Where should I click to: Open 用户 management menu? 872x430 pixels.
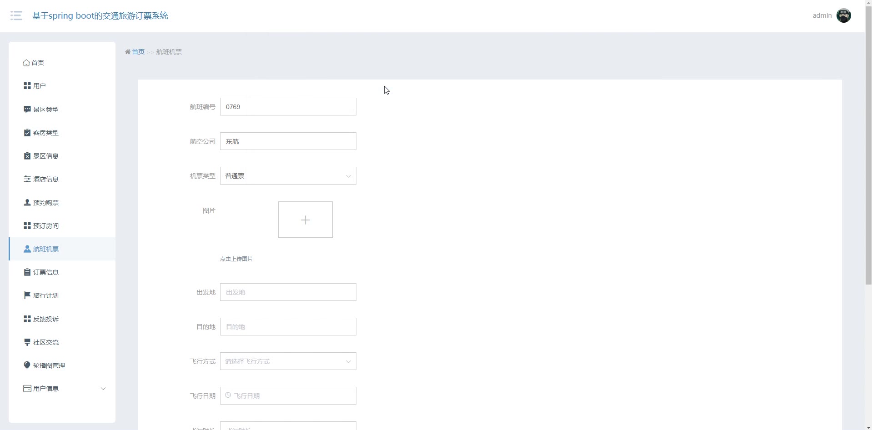(62, 85)
